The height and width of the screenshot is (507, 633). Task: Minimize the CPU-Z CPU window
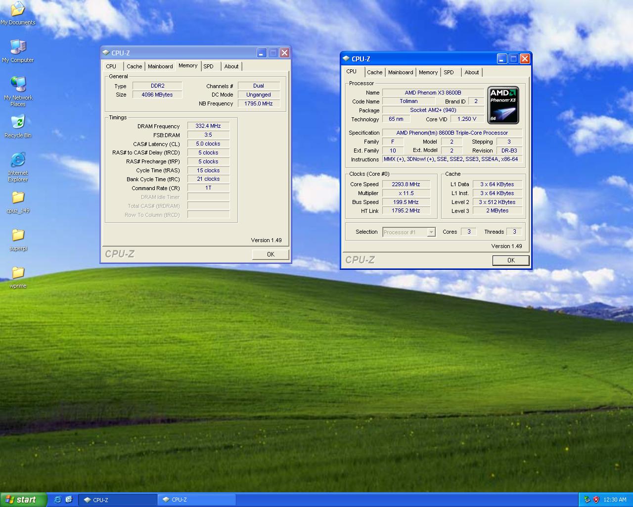coord(502,58)
